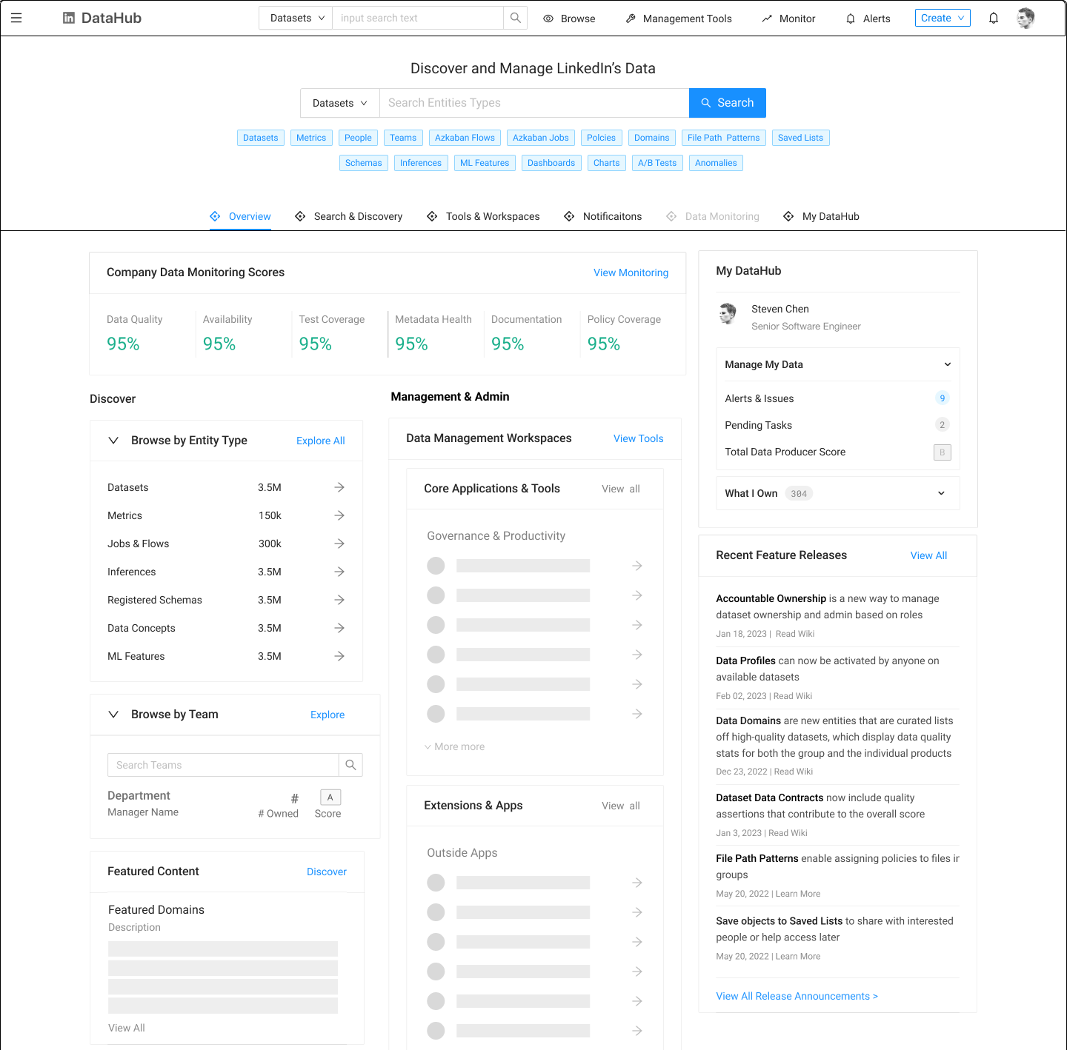Switch to Tools & Workspaces tab

(x=483, y=216)
